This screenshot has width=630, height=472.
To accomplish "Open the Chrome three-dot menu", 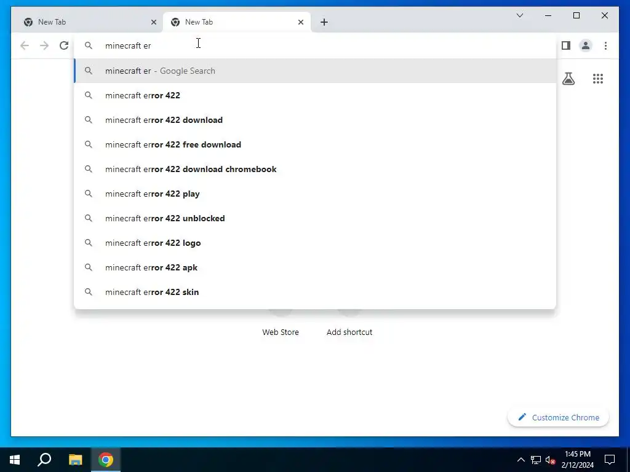I will (x=605, y=45).
